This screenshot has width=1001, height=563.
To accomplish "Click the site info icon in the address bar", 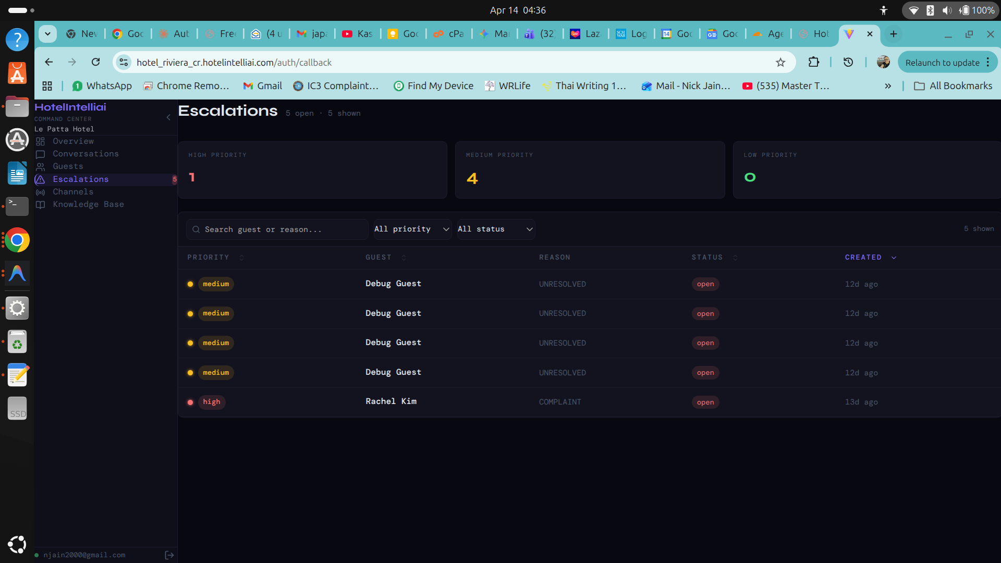I will click(x=124, y=63).
